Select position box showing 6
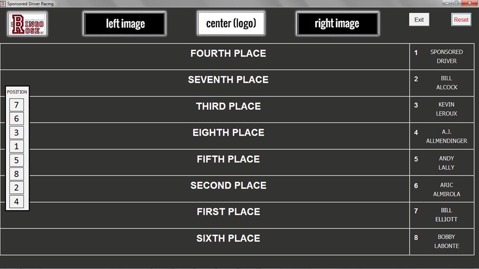Viewport: 479px width, 269px height. click(x=16, y=119)
